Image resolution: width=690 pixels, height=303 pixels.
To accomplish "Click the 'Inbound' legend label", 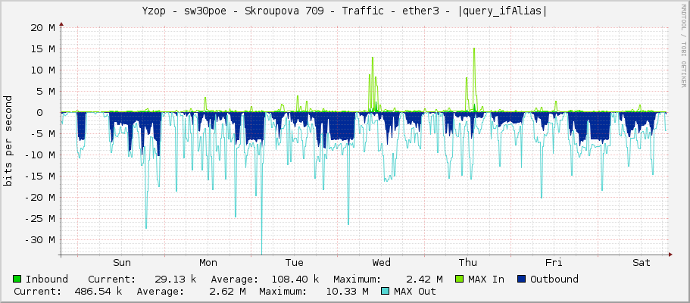I will [x=47, y=279].
